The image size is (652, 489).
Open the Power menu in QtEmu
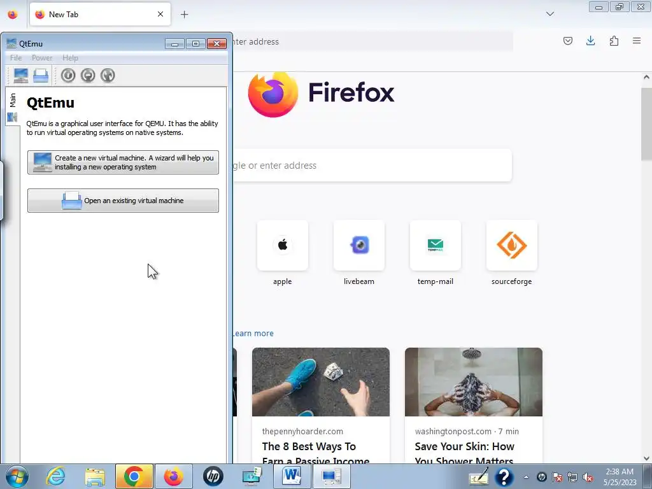pyautogui.click(x=42, y=58)
